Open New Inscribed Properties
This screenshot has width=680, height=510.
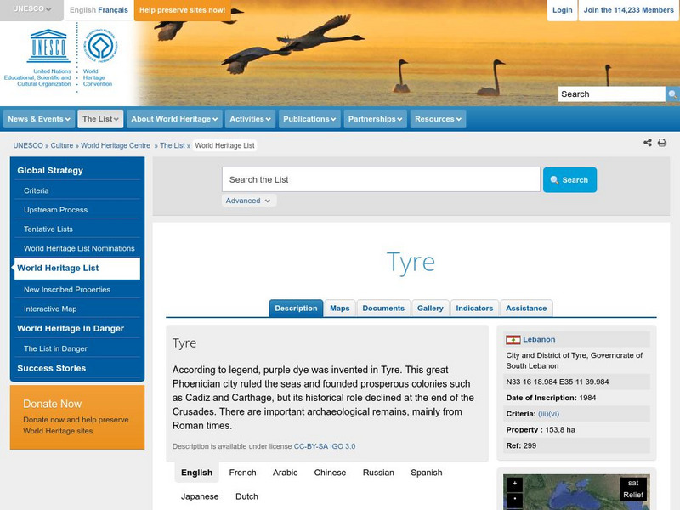point(67,290)
